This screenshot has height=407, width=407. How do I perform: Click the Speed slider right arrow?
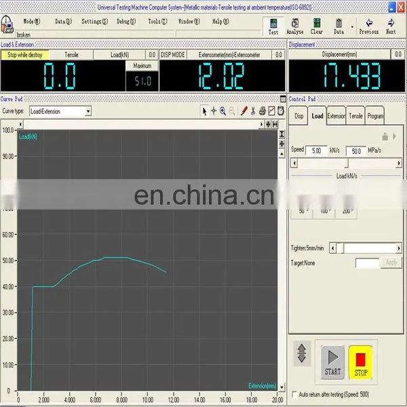[398, 163]
